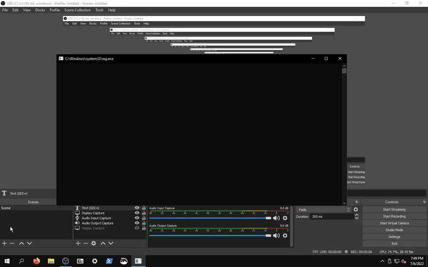This screenshot has width=428, height=267.
Task: Undock the Controls panel float icon
Action: click(x=424, y=202)
